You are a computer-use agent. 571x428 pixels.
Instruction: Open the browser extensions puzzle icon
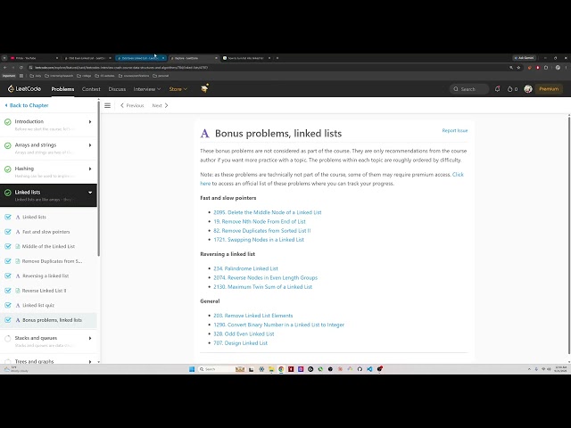tap(546, 68)
